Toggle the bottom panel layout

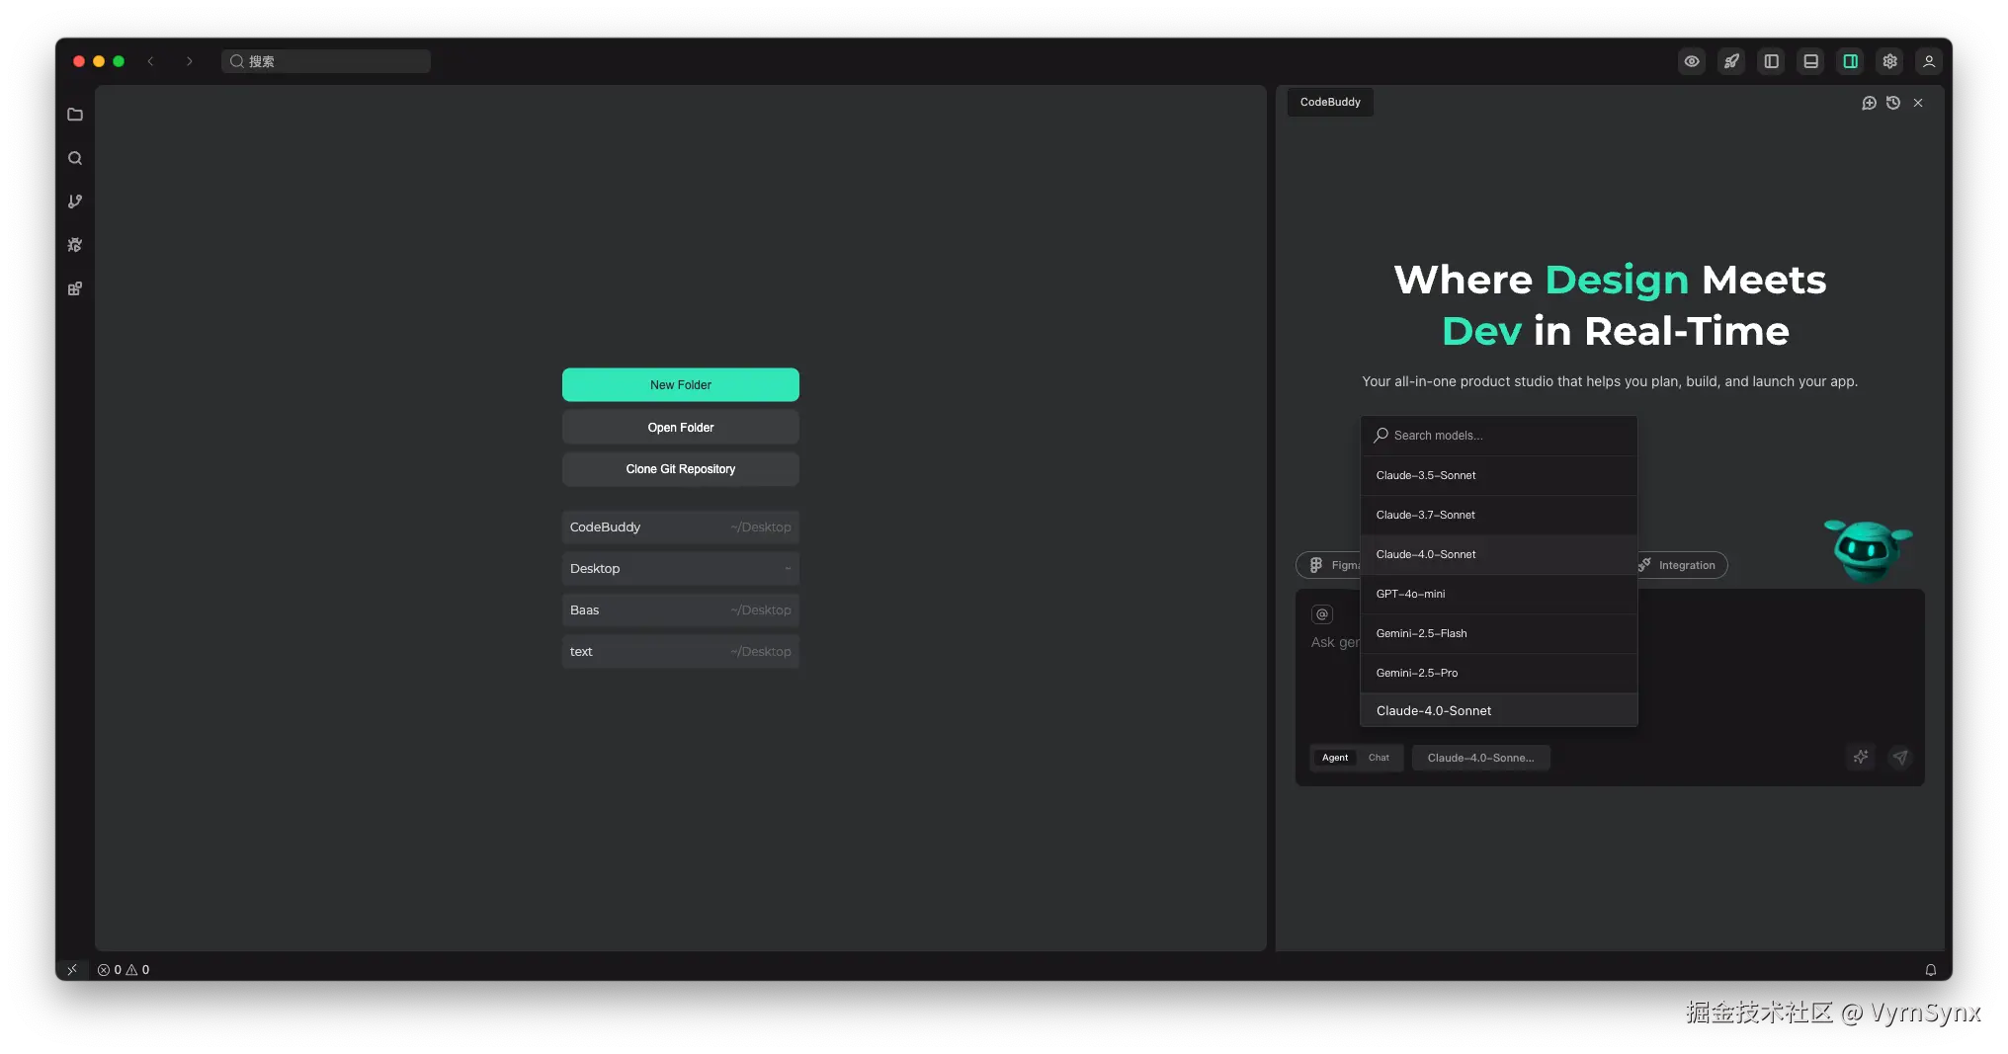(1810, 61)
